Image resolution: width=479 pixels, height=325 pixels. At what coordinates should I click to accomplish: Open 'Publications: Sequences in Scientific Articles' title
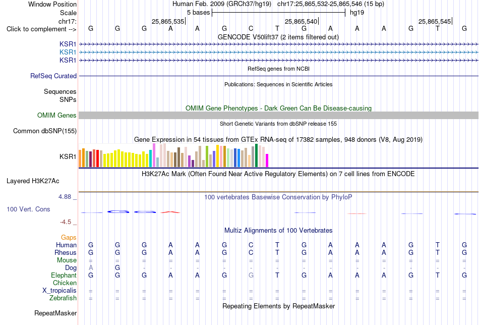coord(278,84)
